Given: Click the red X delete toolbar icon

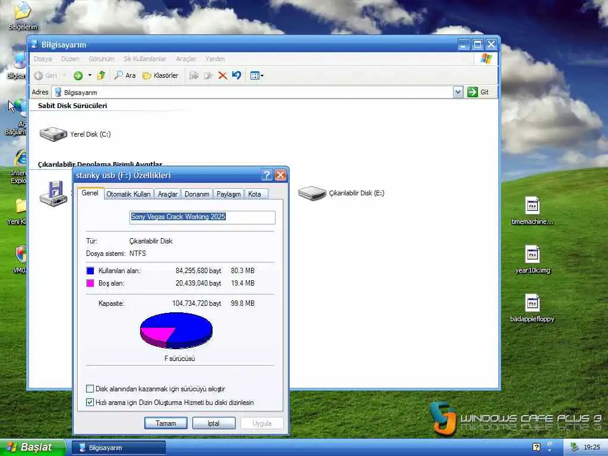Looking at the screenshot, I should click(223, 75).
